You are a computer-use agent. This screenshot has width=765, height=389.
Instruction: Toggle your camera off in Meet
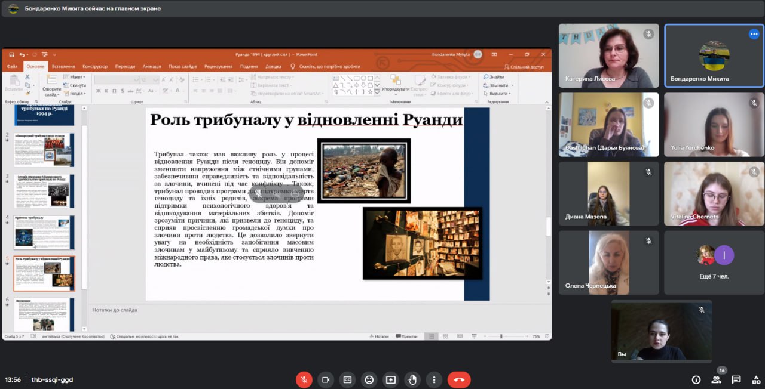click(326, 379)
